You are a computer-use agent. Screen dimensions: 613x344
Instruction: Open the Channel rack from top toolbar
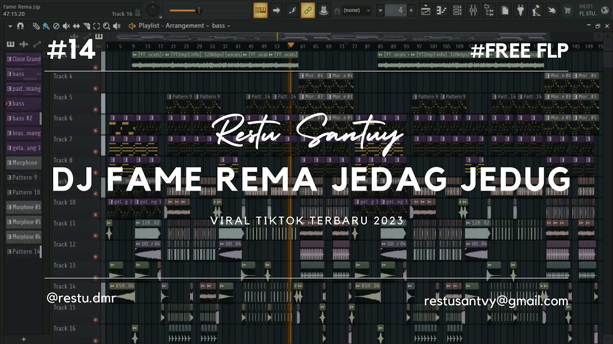coord(457,10)
